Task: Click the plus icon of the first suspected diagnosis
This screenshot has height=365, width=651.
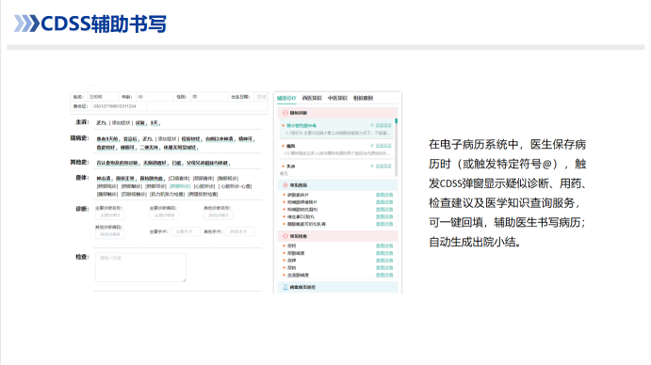Action: click(284, 125)
